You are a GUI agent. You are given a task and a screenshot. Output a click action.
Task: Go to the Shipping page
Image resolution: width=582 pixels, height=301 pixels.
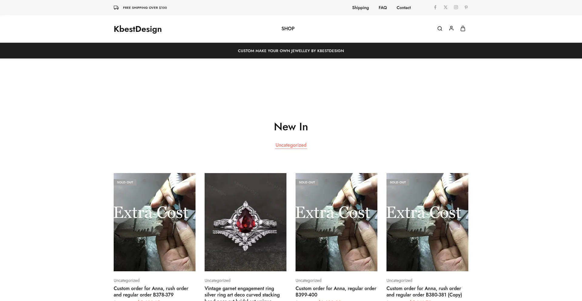click(360, 8)
